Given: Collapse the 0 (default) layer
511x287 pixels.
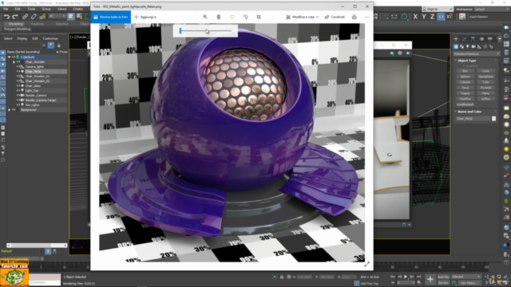Looking at the screenshot, I should [9, 57].
